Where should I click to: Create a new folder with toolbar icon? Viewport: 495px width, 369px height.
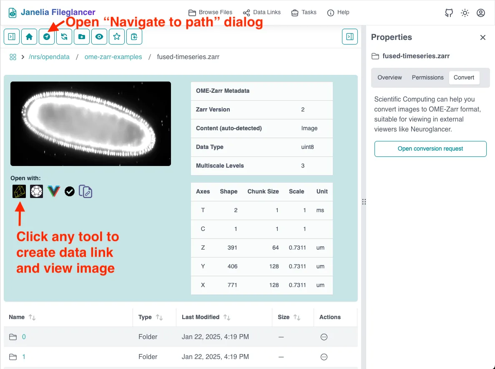(82, 37)
